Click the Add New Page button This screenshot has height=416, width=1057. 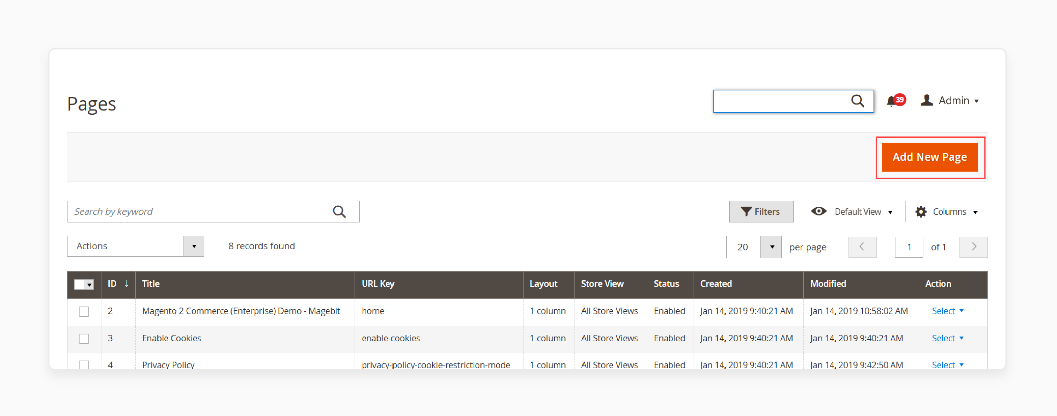(x=930, y=157)
